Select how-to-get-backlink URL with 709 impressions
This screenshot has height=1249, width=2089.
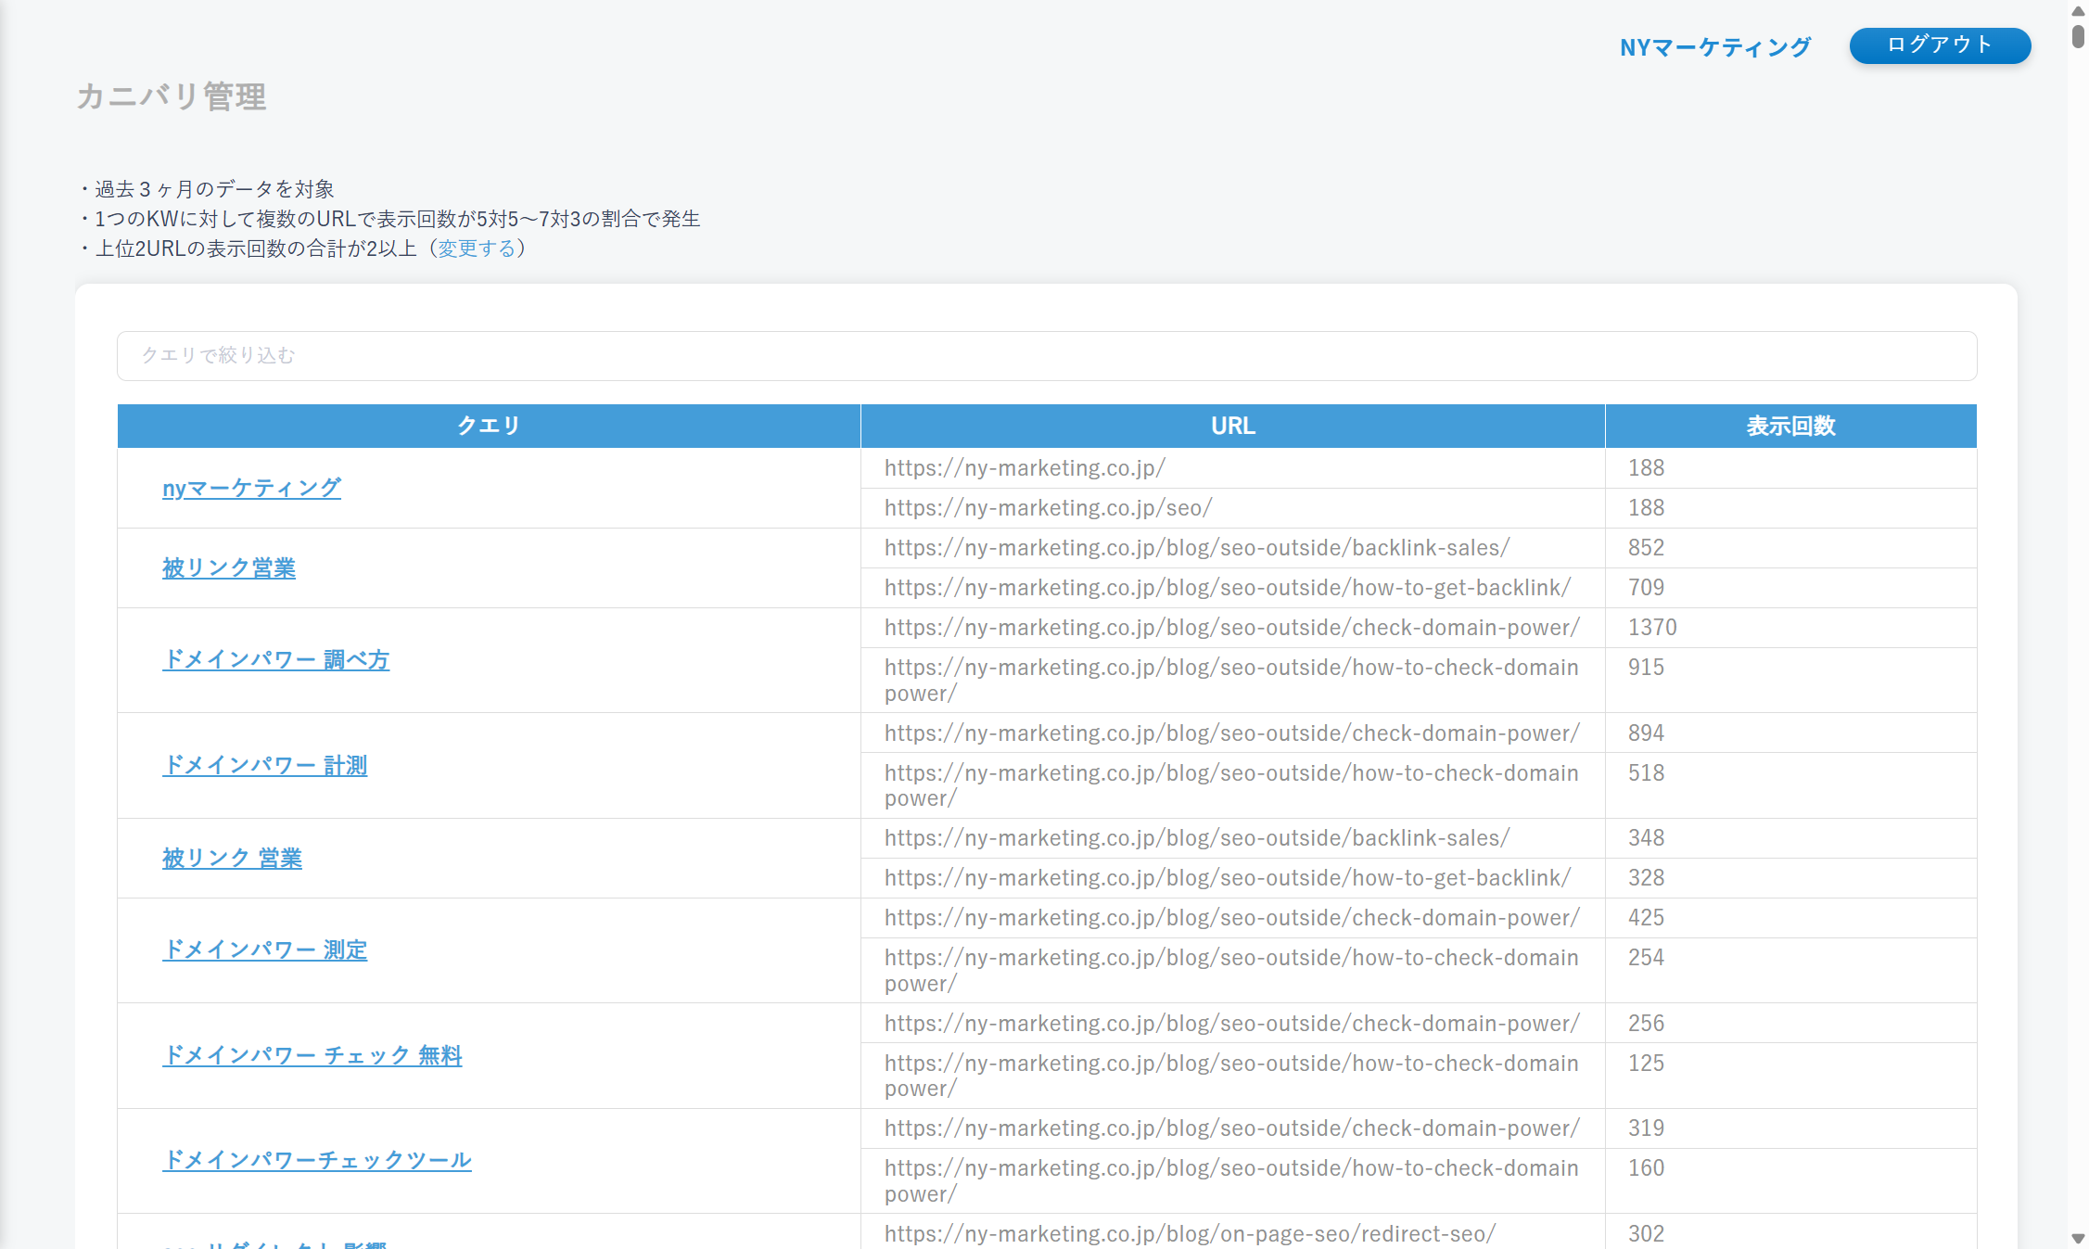click(1233, 588)
